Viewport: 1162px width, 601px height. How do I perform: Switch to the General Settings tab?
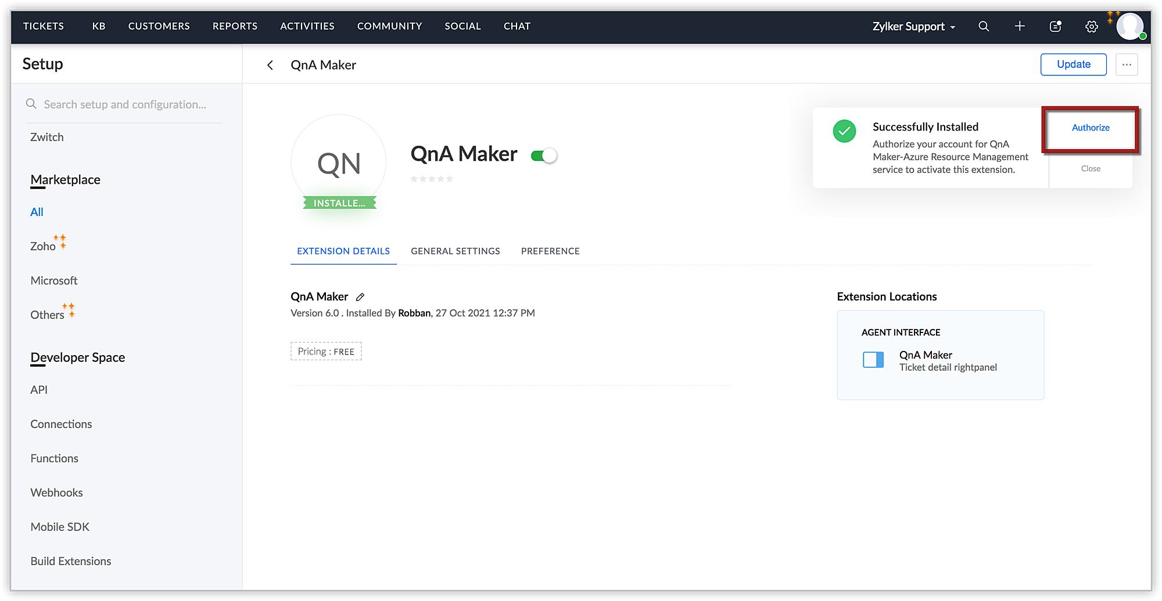click(x=456, y=251)
